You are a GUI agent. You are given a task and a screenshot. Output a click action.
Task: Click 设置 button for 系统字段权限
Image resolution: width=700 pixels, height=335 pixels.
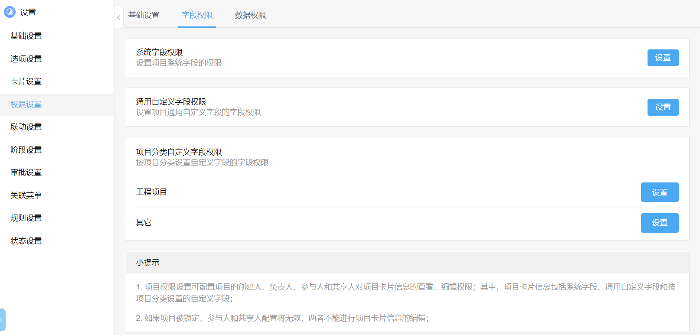663,58
